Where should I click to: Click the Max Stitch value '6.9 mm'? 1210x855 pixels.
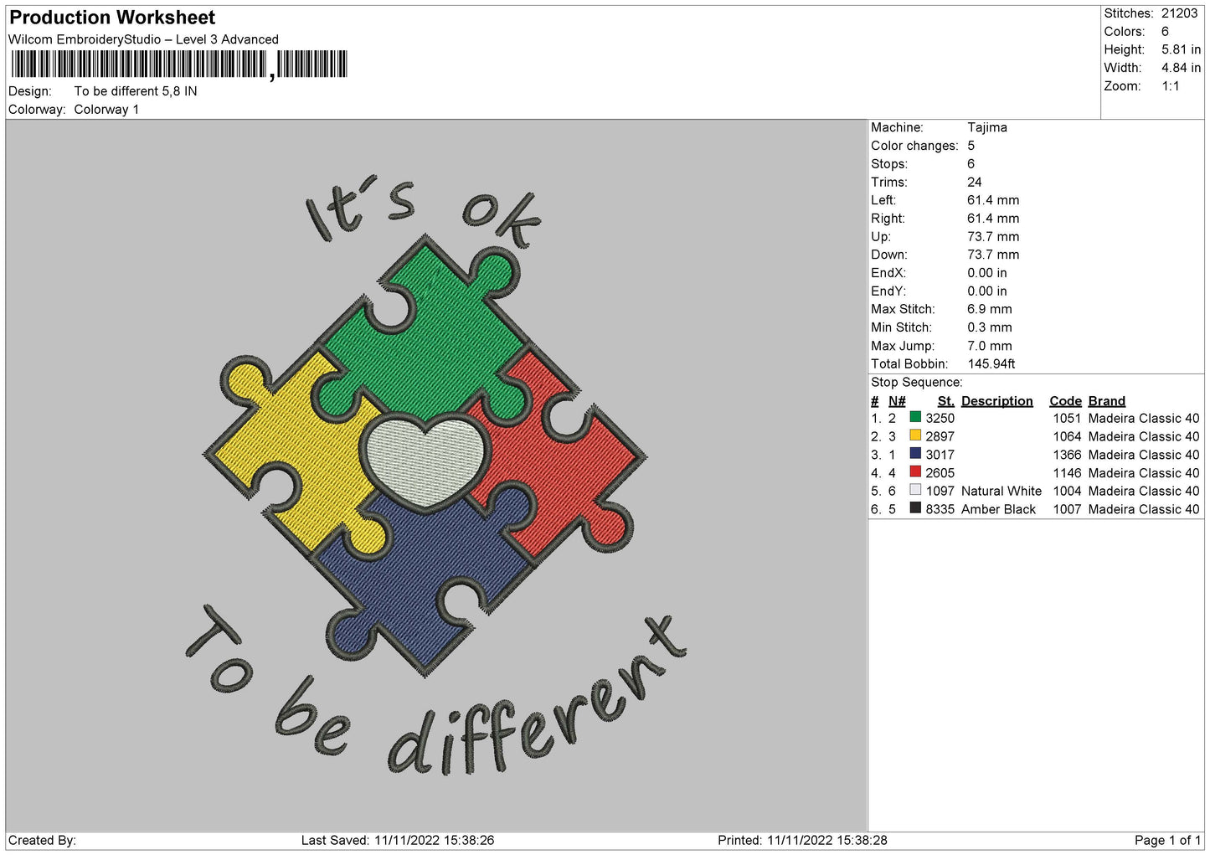pos(990,309)
